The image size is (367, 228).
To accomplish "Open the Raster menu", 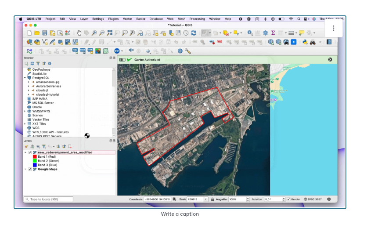I will tap(140, 19).
